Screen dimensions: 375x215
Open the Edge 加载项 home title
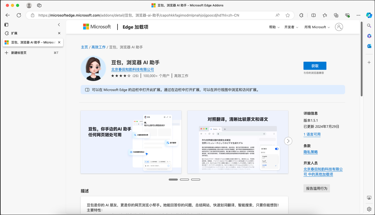[x=135, y=27]
